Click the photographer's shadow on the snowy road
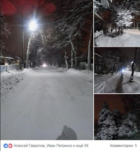Viewport: 140px width, 151px height. click(x=67, y=133)
